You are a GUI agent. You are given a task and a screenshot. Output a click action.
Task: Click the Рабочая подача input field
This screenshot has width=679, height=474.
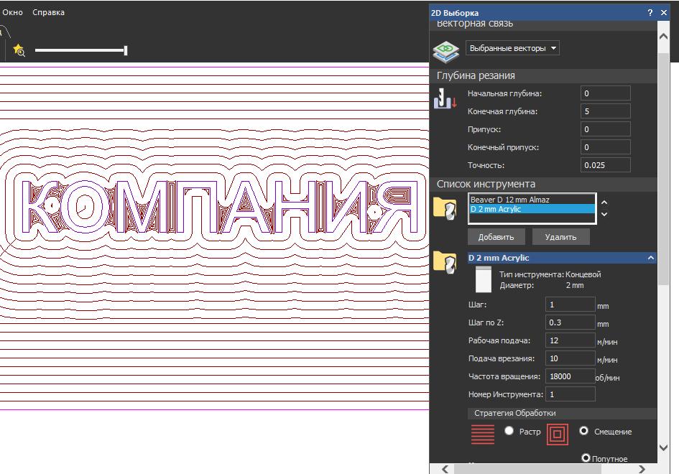[570, 340]
